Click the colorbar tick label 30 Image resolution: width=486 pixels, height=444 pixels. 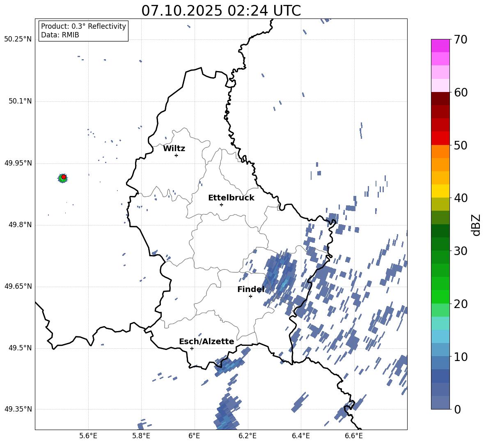(461, 251)
